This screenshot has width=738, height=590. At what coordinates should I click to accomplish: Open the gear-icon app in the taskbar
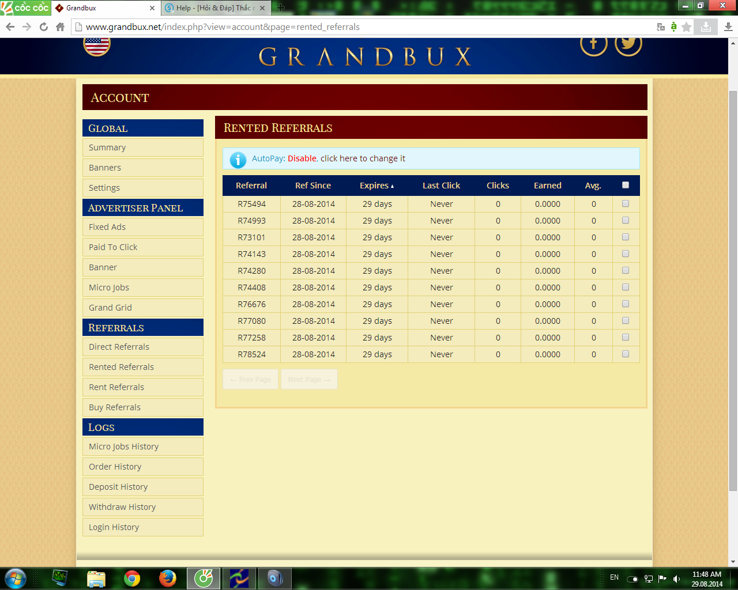(275, 578)
